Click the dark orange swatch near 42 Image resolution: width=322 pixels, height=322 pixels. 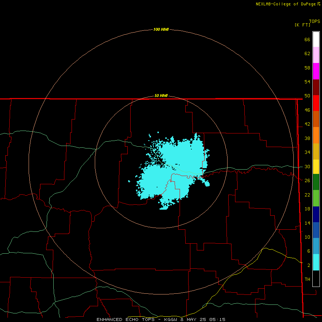316,119
